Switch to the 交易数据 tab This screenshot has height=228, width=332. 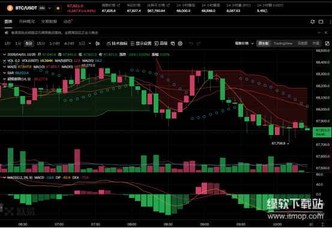coord(49,22)
